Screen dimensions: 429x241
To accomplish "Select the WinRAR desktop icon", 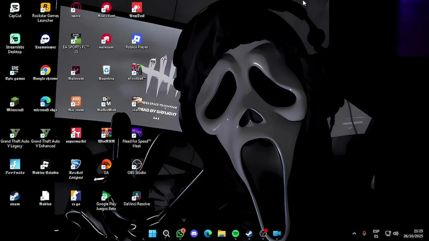I will 106,136.
